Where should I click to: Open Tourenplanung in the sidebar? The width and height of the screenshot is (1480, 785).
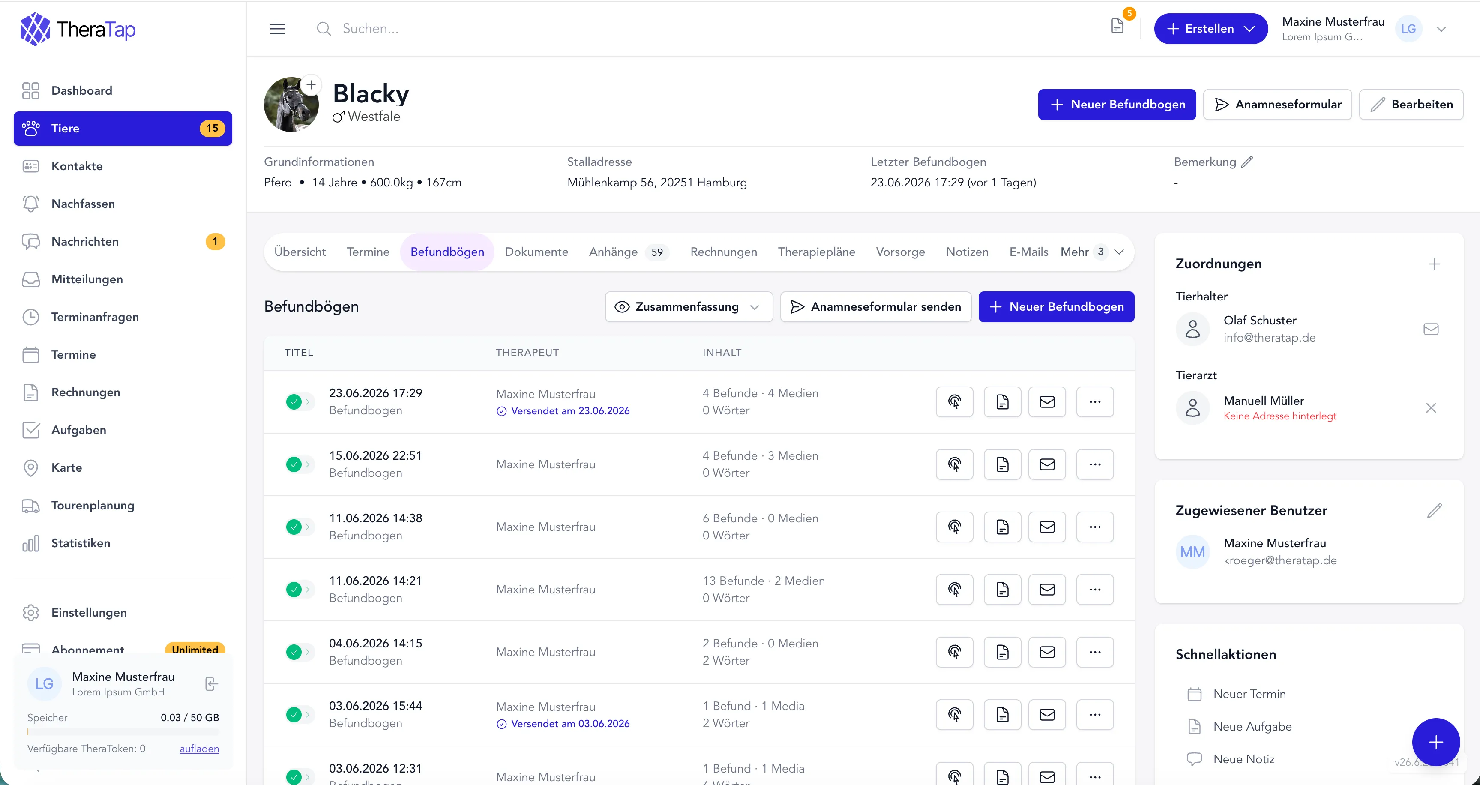click(x=93, y=506)
